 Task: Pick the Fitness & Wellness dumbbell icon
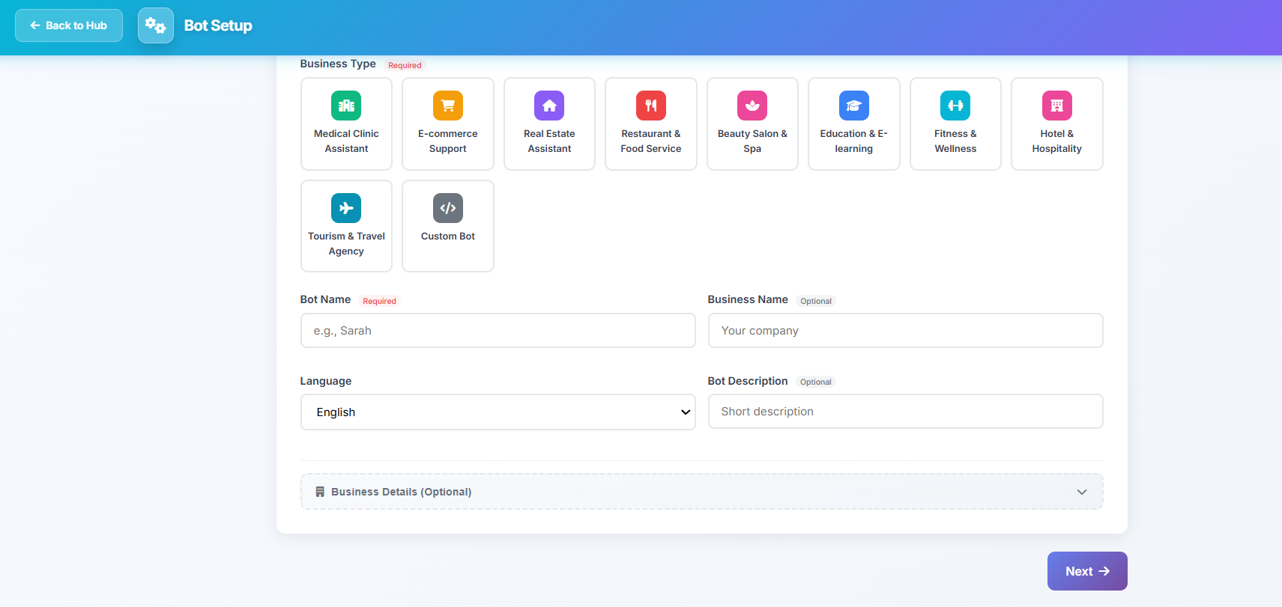point(955,106)
